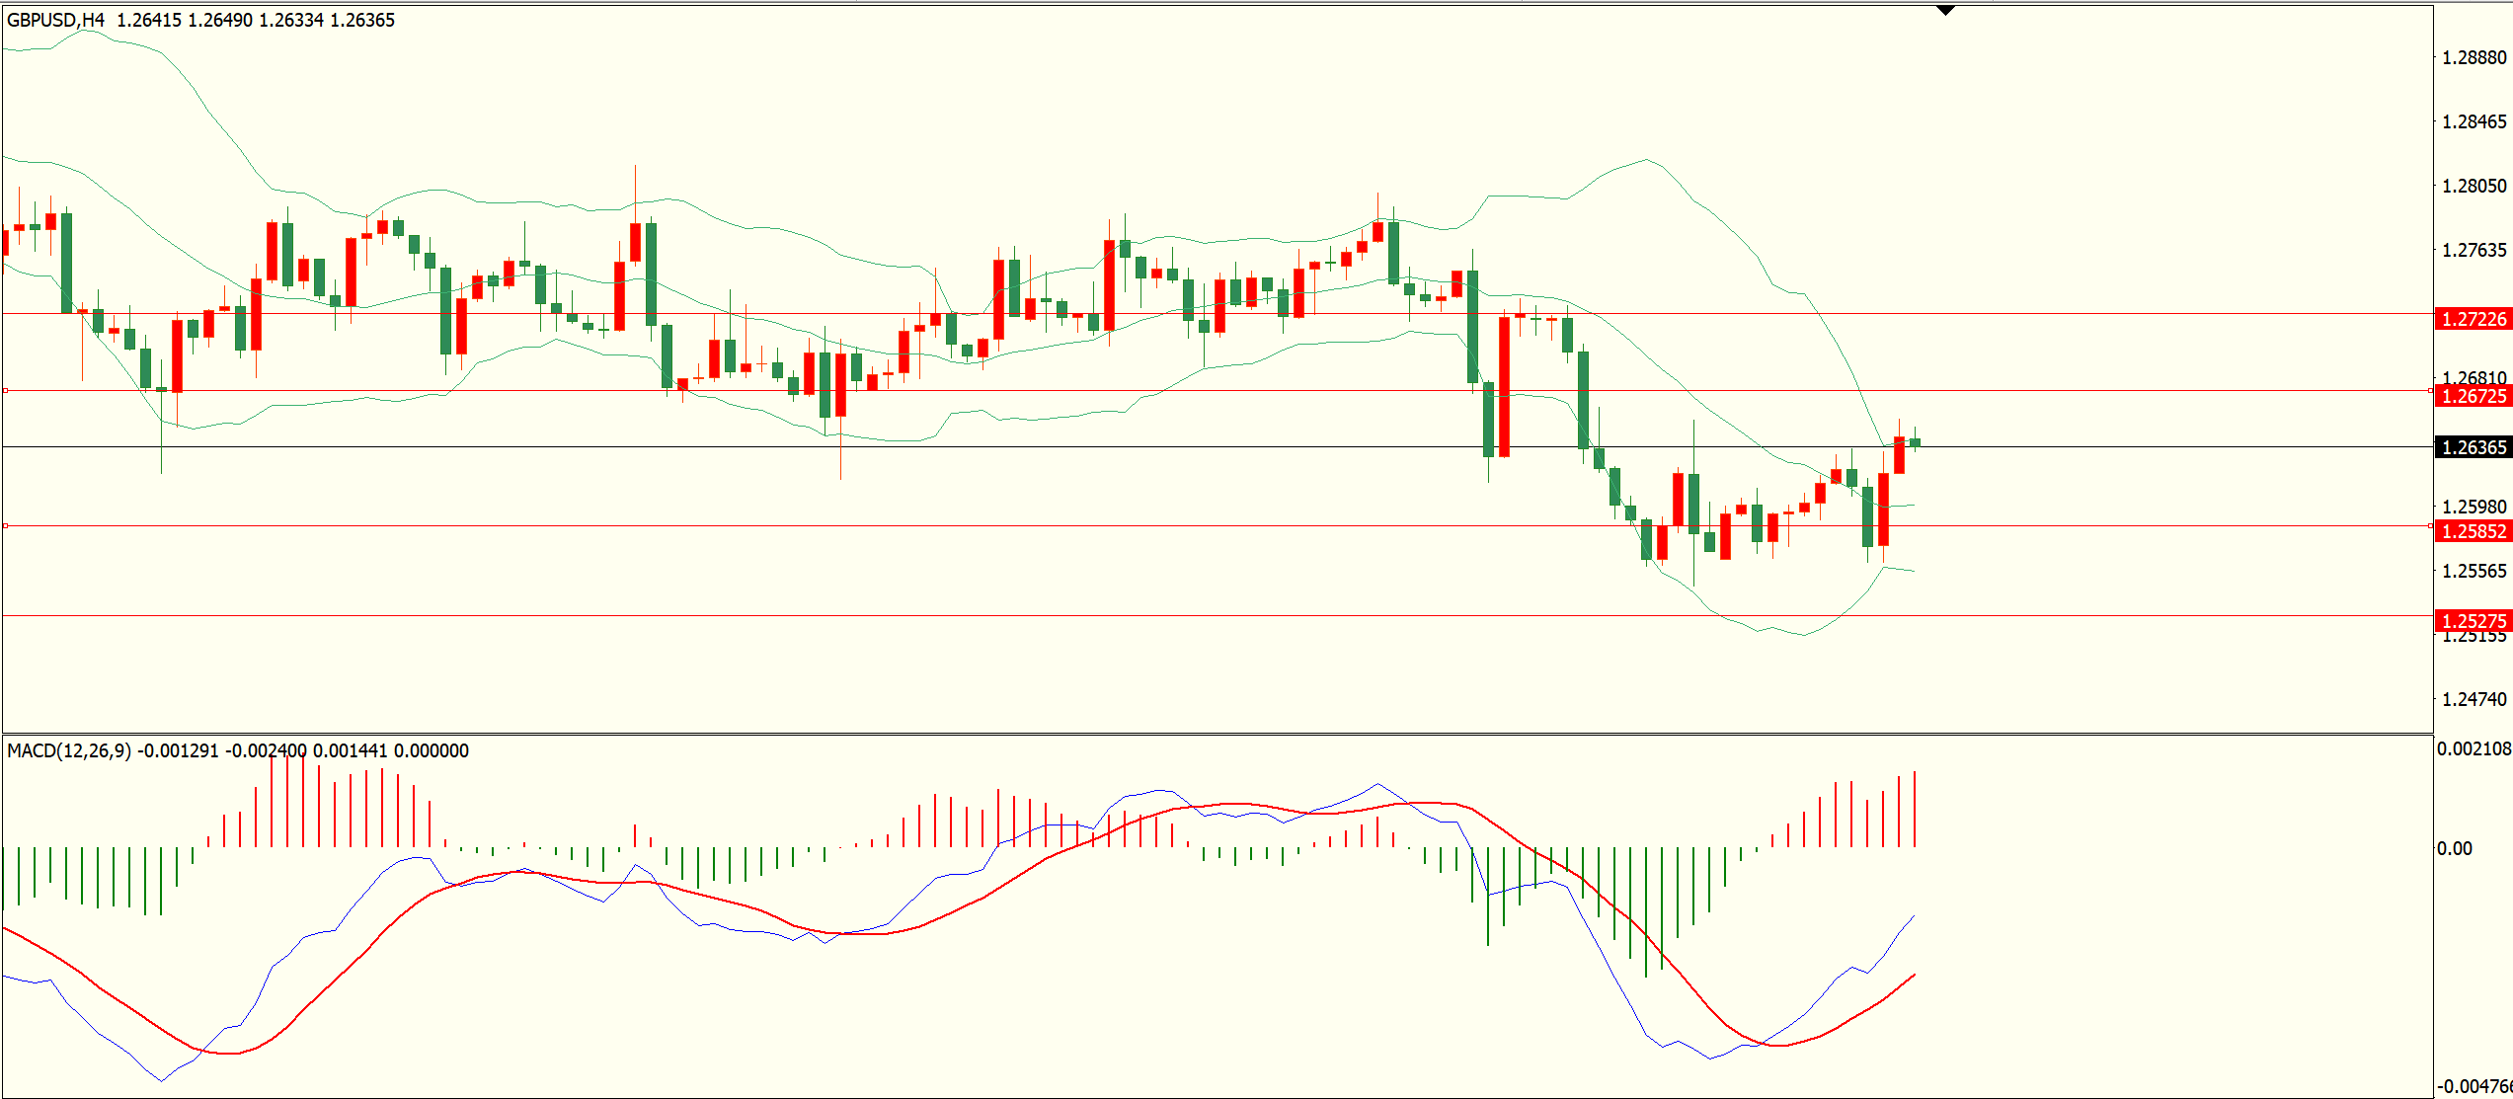2513x1099 pixels.
Task: Click the GBPUSD,H4 chart title
Action: 55,20
